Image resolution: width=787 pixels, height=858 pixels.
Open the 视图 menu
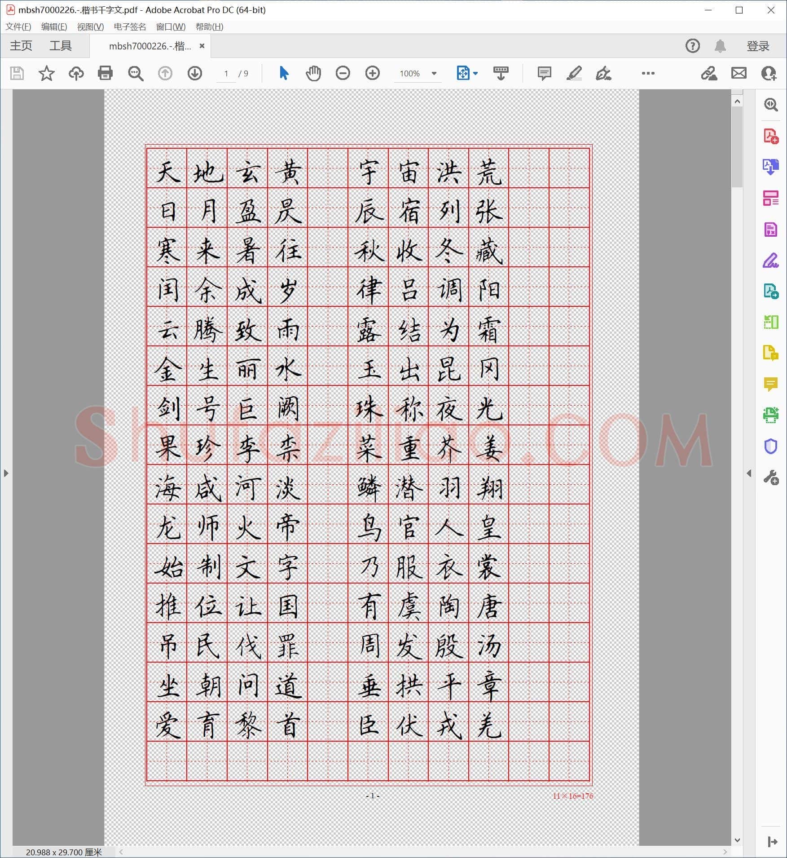pos(90,27)
